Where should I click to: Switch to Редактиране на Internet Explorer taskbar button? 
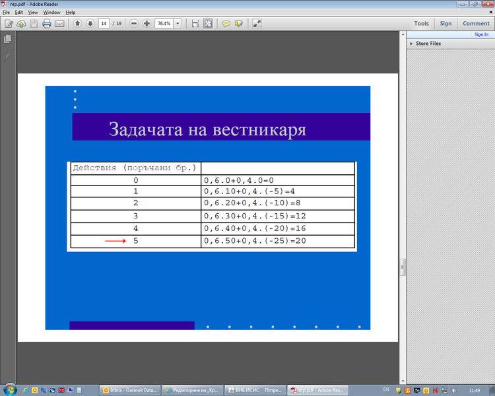[x=192, y=390]
